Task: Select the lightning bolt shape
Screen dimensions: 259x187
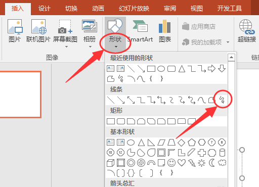Action: pos(192,163)
